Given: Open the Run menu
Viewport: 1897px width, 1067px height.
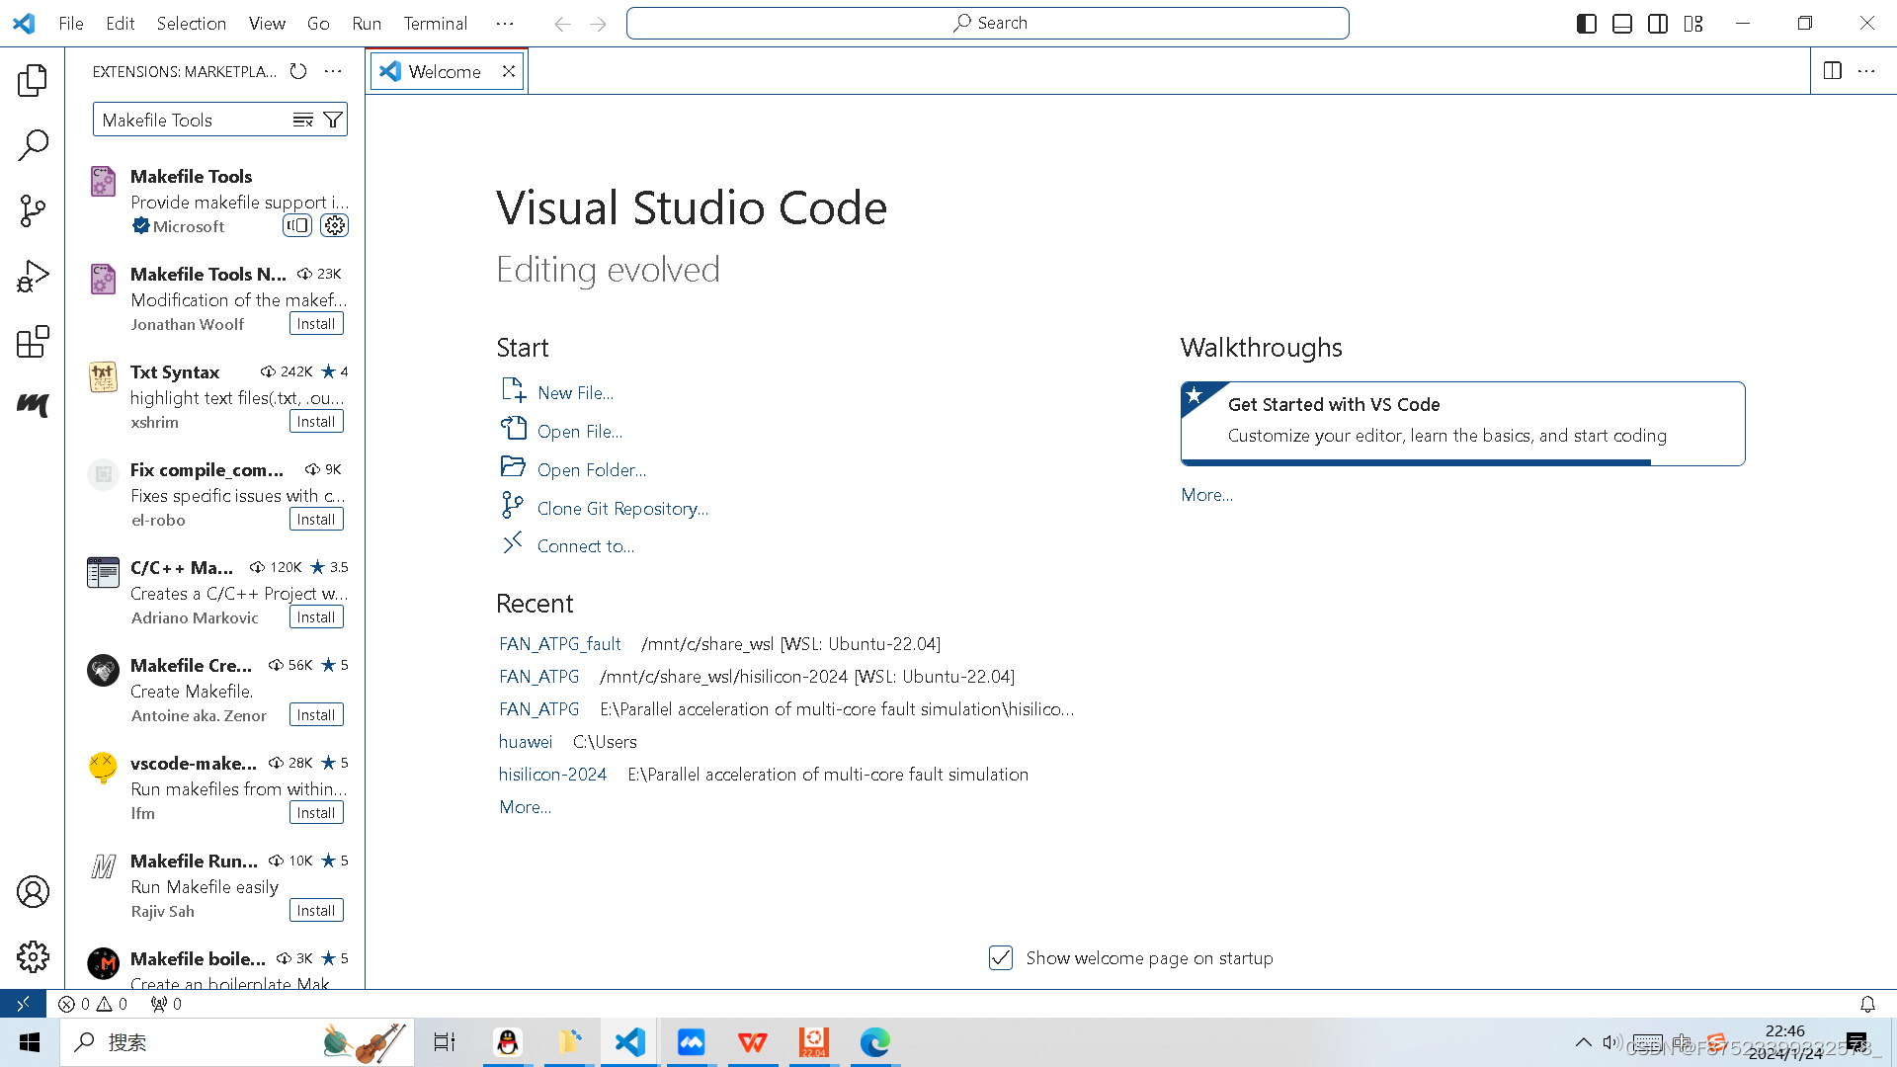Looking at the screenshot, I should [367, 24].
